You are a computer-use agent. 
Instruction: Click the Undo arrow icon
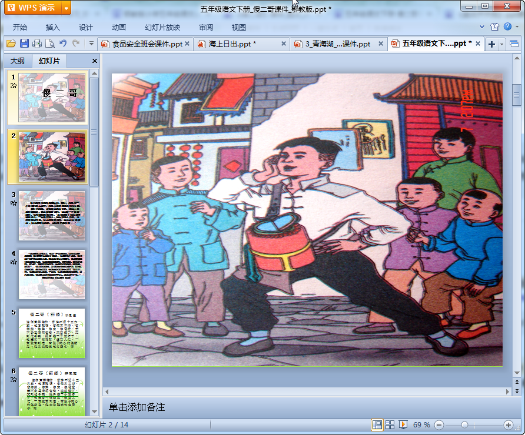(x=63, y=43)
